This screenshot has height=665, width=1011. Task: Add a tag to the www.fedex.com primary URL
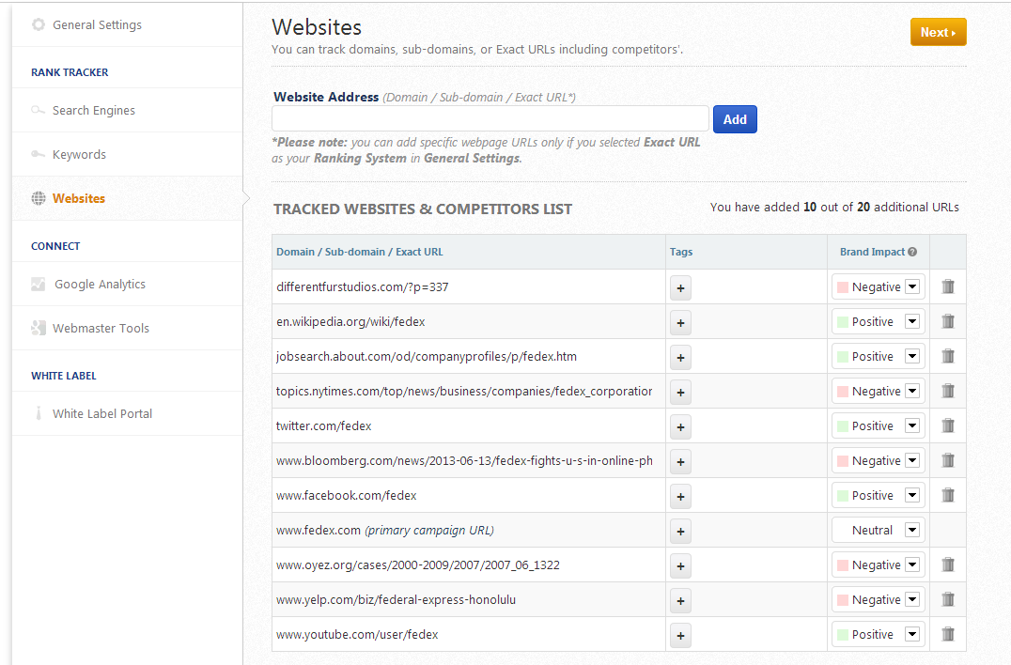coord(681,532)
